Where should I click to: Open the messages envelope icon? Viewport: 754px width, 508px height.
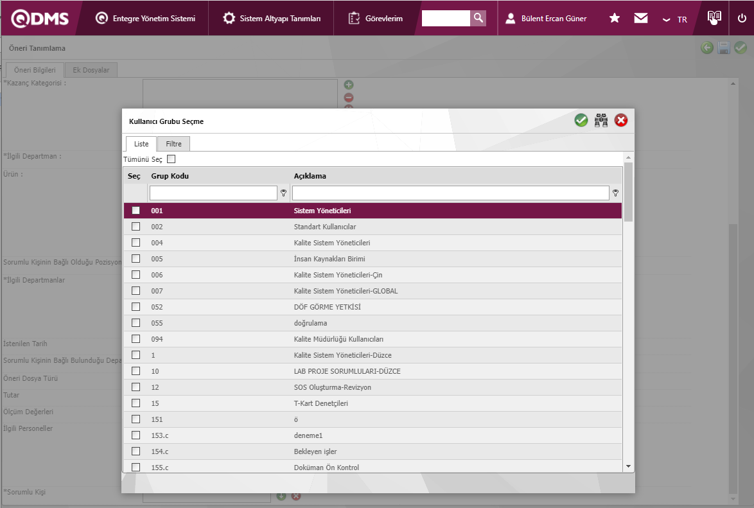(x=641, y=19)
